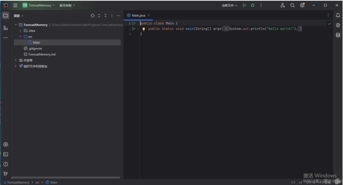Open IDE settings gear
This screenshot has width=343, height=185.
(302, 5)
